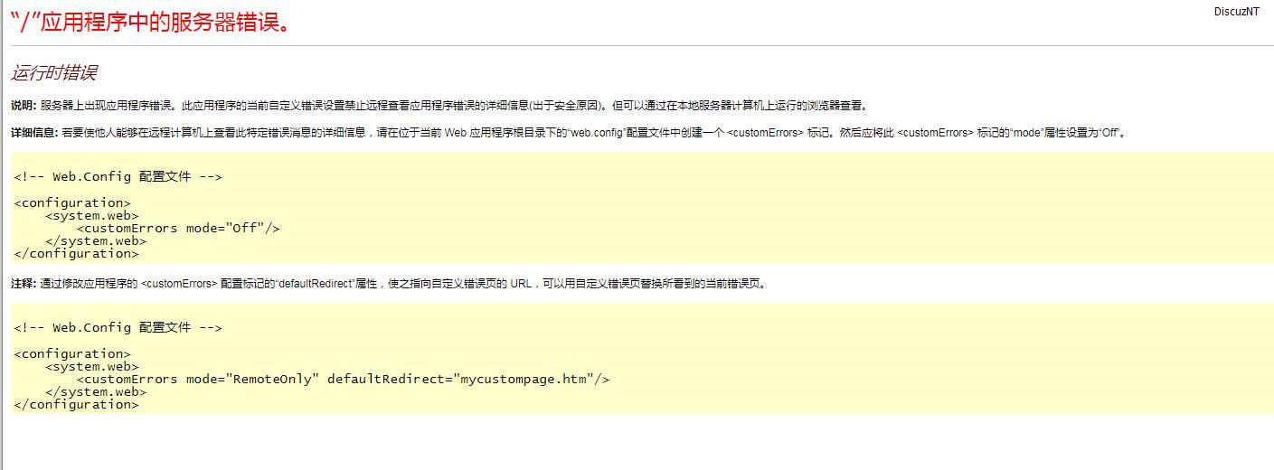Click opening <system.web> tag in first code block
Viewport: 1274px width, 470px height.
point(92,215)
